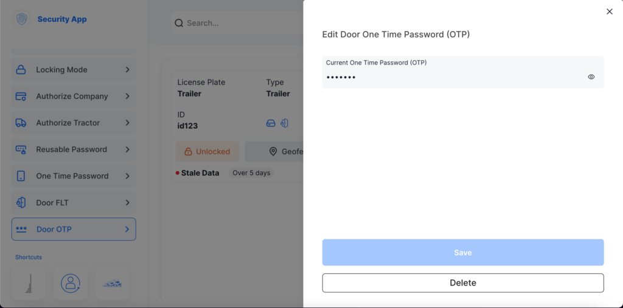This screenshot has width=623, height=308.
Task: Click the Unlocked status badge
Action: pyautogui.click(x=207, y=151)
